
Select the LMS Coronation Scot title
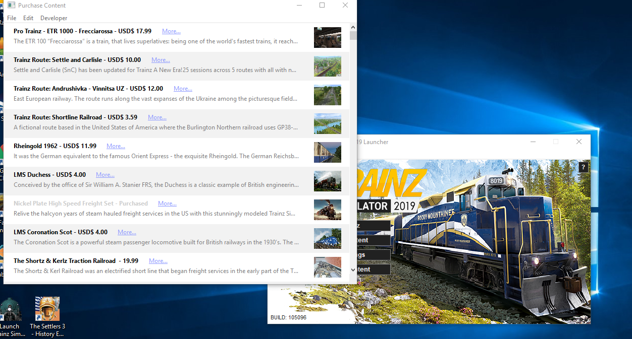tap(61, 232)
